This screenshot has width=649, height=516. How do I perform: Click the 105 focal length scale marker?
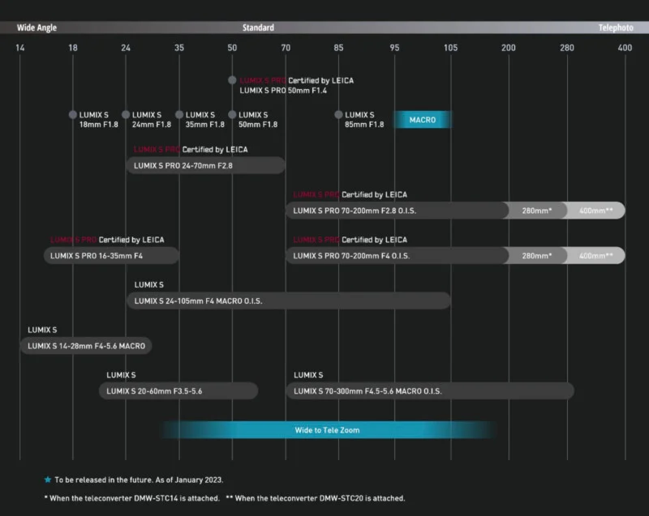tap(450, 49)
